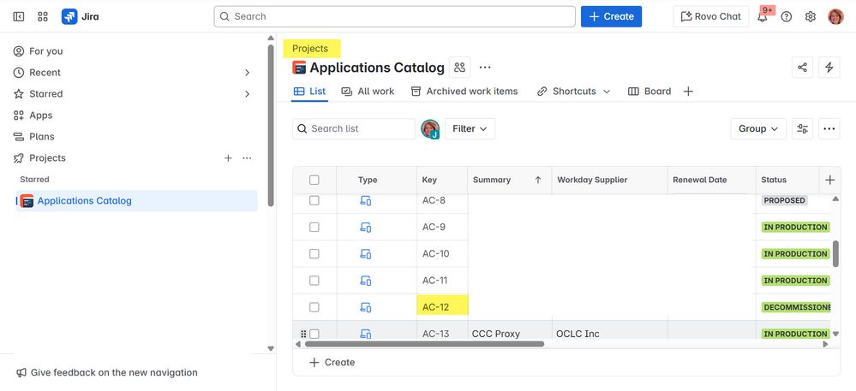Click the blue Create button
This screenshot has height=391, width=856.
click(611, 16)
